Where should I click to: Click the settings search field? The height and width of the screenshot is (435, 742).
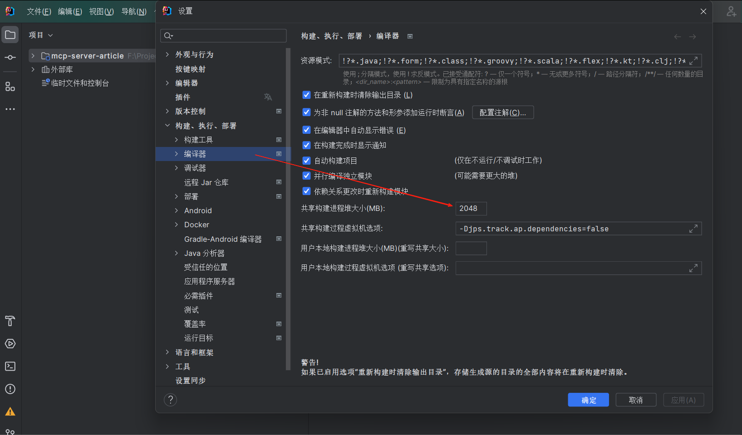click(x=223, y=36)
